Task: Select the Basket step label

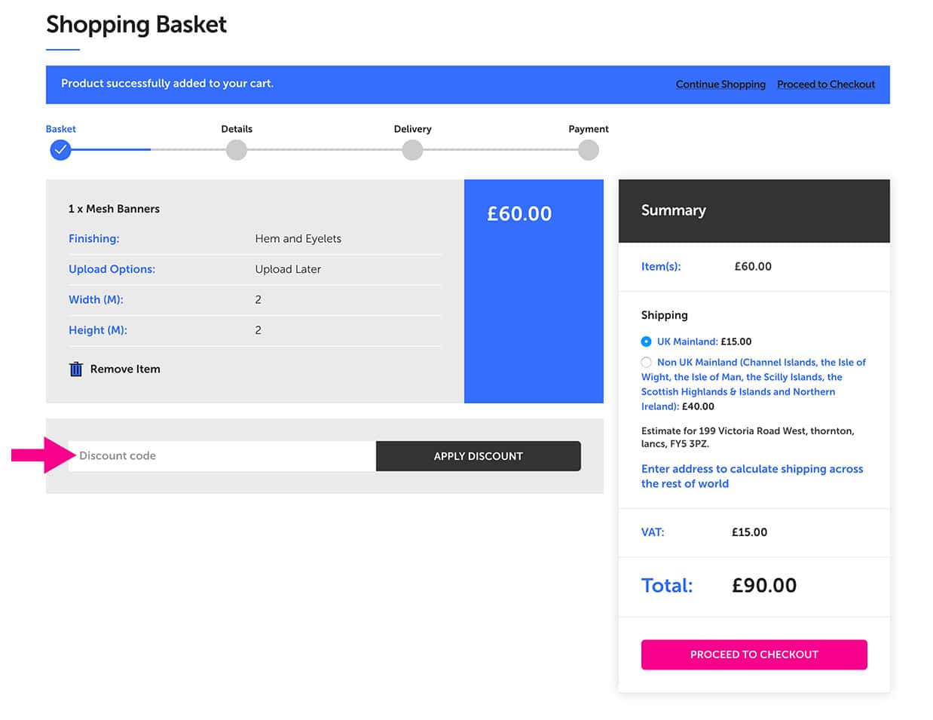Action: [60, 129]
